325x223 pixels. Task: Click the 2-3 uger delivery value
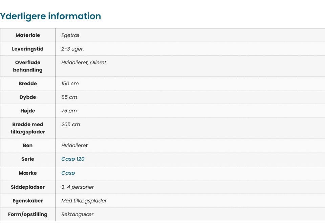pos(72,49)
